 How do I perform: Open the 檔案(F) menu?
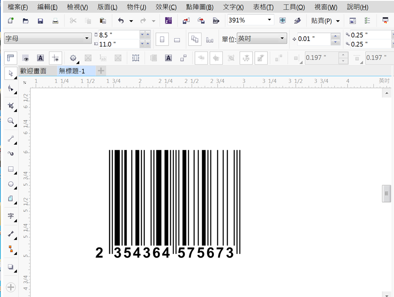coord(17,7)
